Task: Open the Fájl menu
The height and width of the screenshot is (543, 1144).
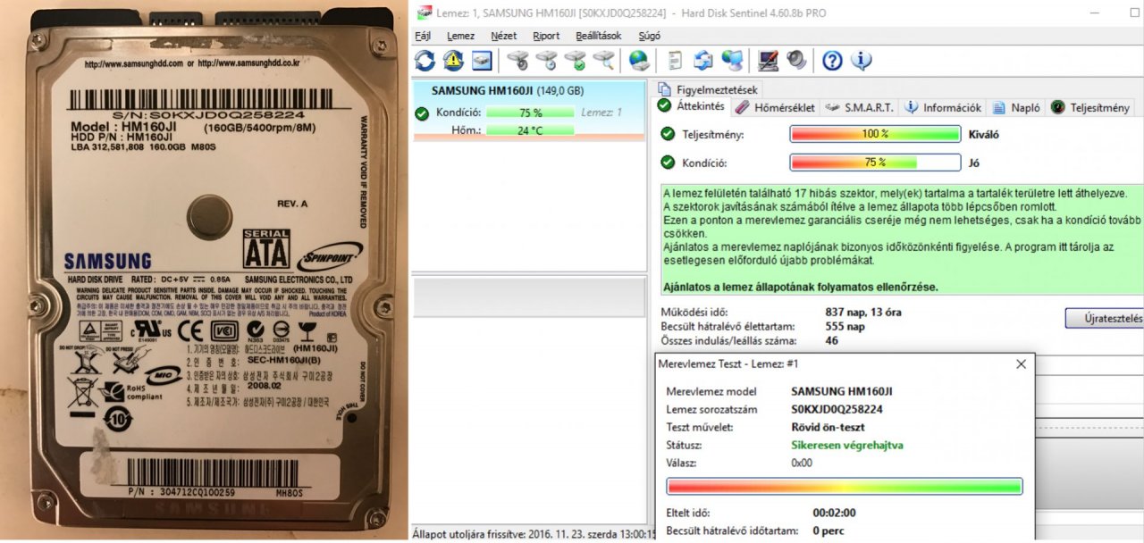Action: [x=423, y=36]
